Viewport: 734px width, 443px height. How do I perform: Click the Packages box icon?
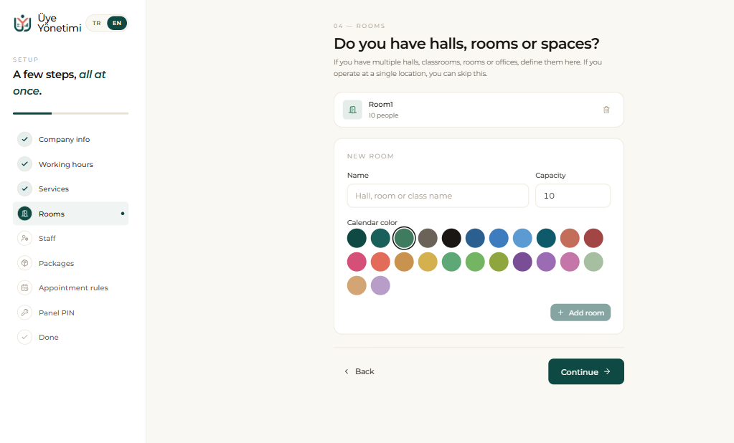(25, 263)
